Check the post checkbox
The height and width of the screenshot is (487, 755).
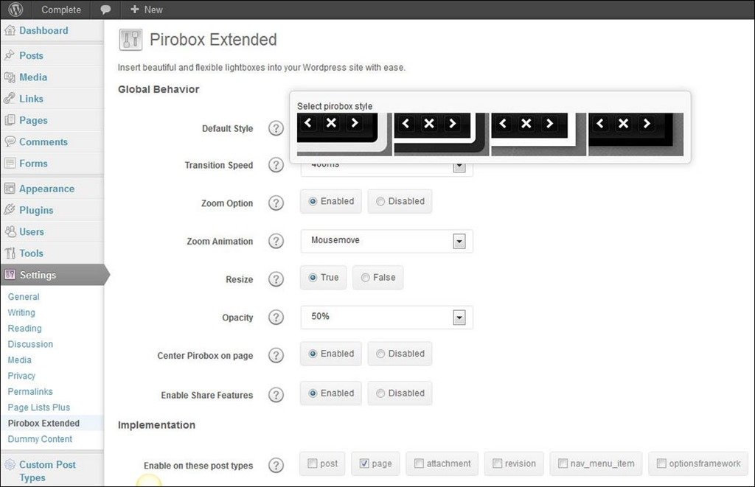coord(313,463)
